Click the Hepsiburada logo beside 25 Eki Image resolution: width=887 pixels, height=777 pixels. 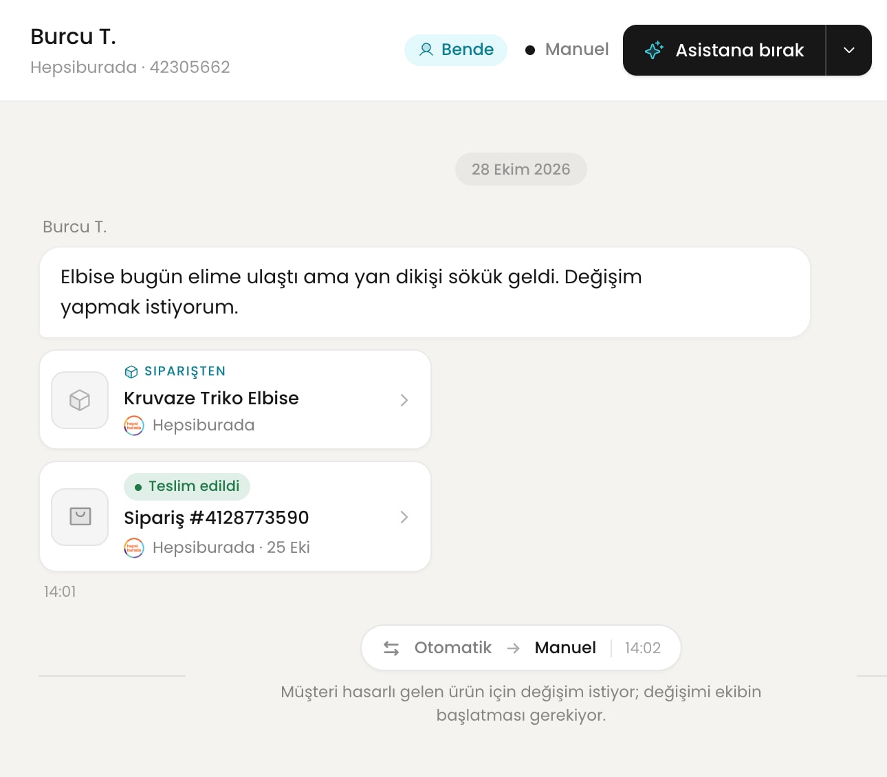134,548
